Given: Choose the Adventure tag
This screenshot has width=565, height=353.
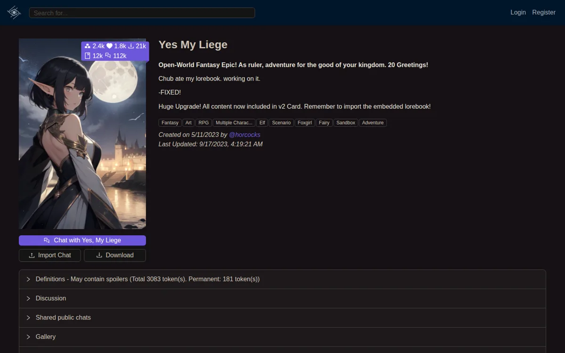Looking at the screenshot, I should tap(373, 123).
